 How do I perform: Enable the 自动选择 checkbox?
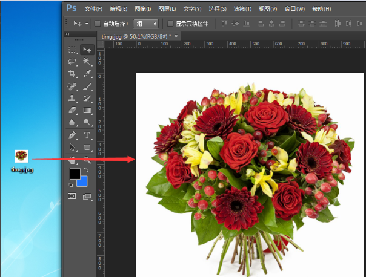pos(97,24)
